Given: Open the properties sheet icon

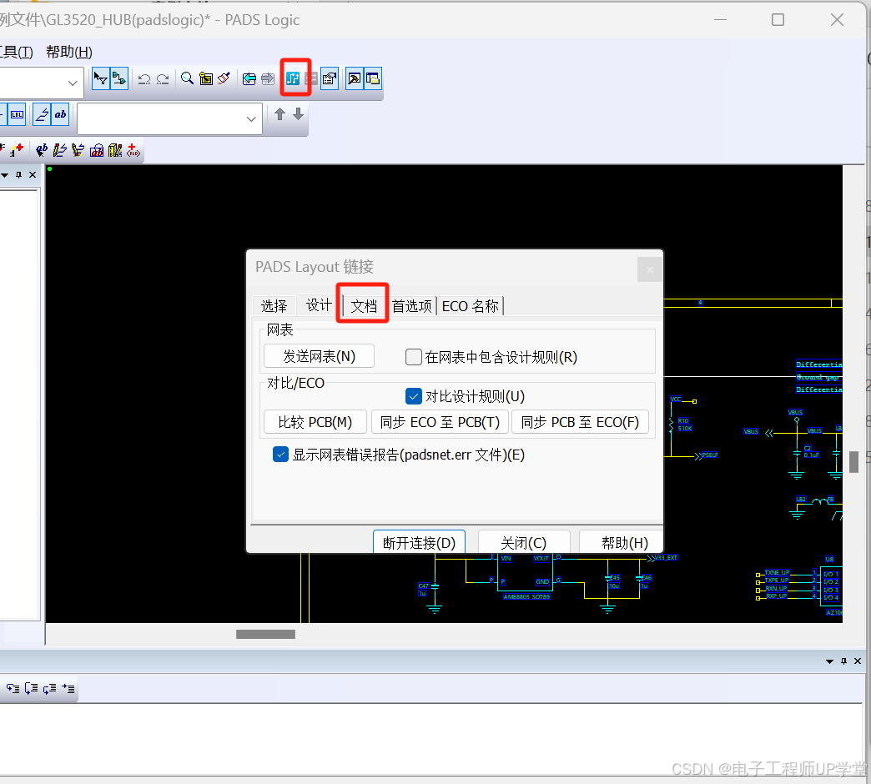Looking at the screenshot, I should tap(330, 79).
